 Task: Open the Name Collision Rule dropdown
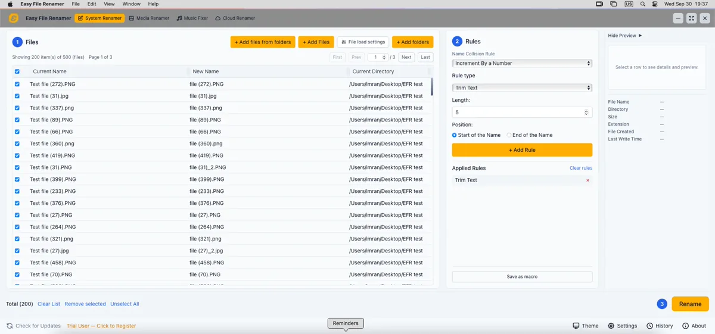click(x=522, y=63)
